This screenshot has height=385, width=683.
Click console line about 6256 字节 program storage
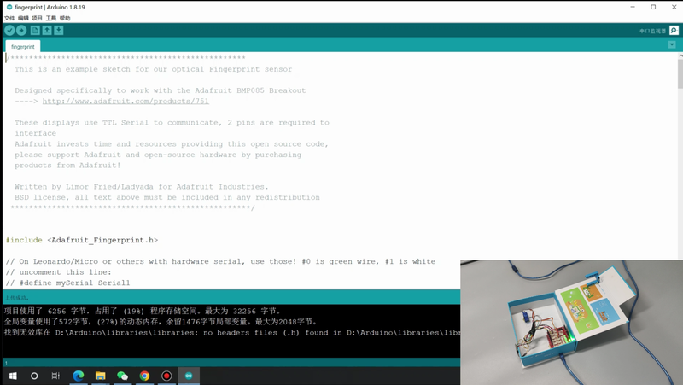point(143,311)
